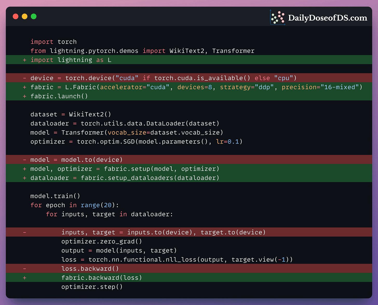Screen dimensions: 378x305
Task: Click the '+' marker beside 'import lightning as L'
Action: pyautogui.click(x=24, y=60)
